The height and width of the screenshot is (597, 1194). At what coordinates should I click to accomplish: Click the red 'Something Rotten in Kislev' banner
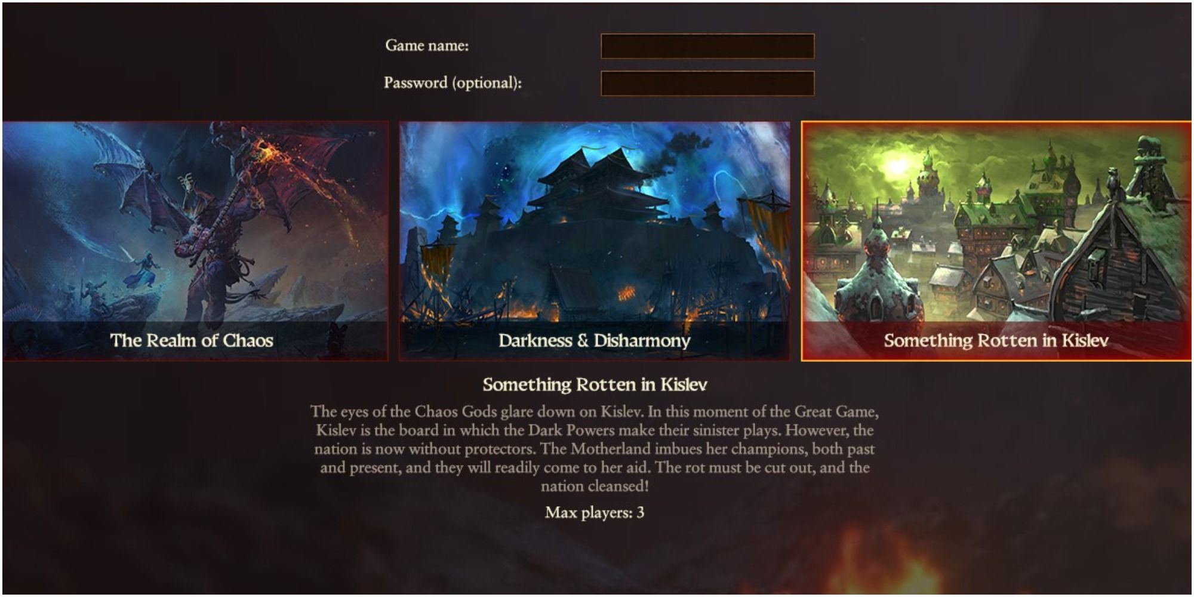[996, 341]
